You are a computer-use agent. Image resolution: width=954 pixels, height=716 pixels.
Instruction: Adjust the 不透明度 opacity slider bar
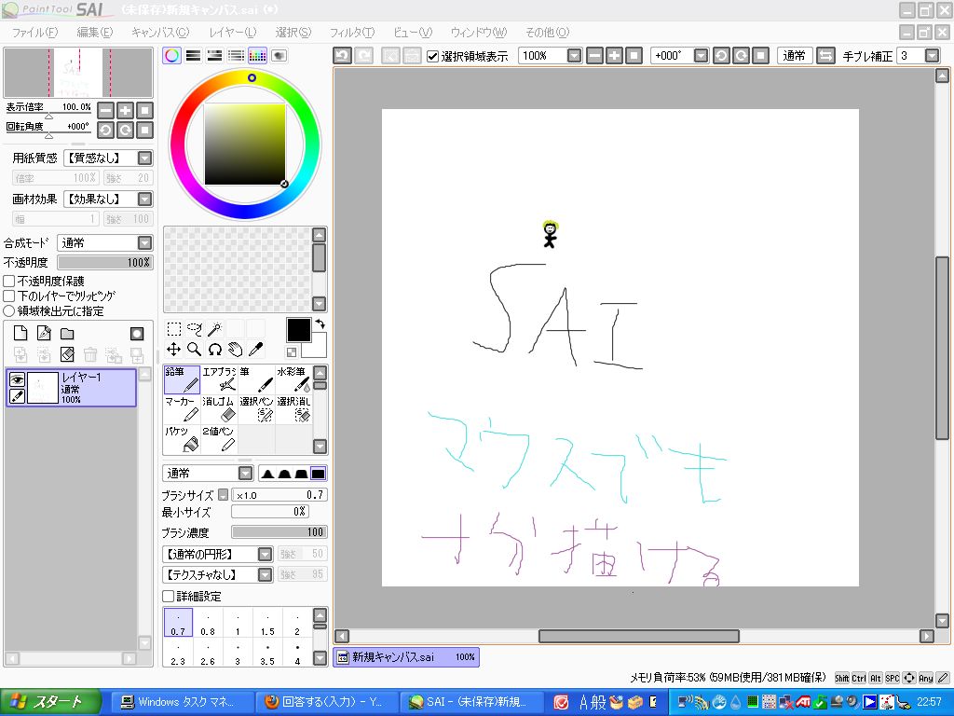(x=104, y=262)
